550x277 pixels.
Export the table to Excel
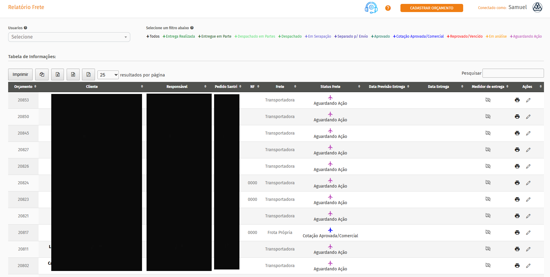coord(58,74)
